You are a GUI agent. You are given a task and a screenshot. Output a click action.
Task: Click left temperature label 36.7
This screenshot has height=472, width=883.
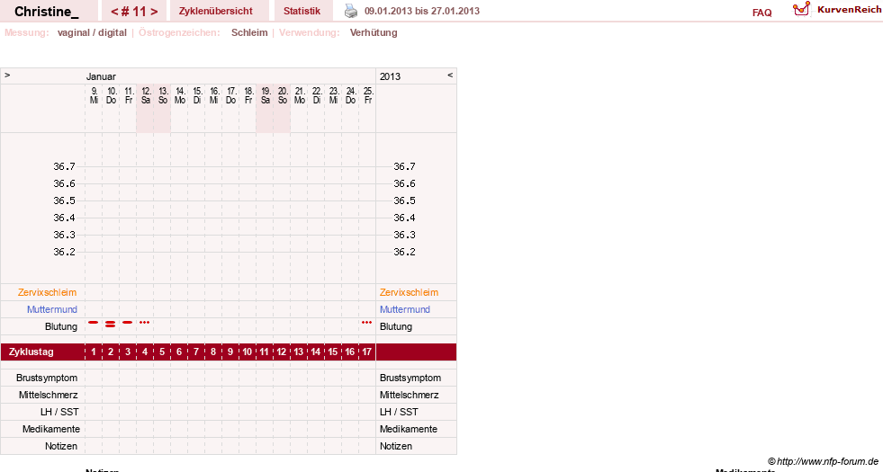[64, 166]
